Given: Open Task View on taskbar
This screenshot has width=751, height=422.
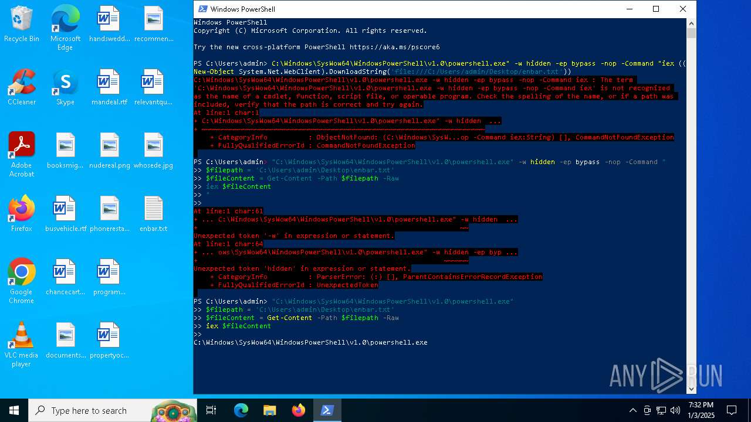Looking at the screenshot, I should point(211,410).
